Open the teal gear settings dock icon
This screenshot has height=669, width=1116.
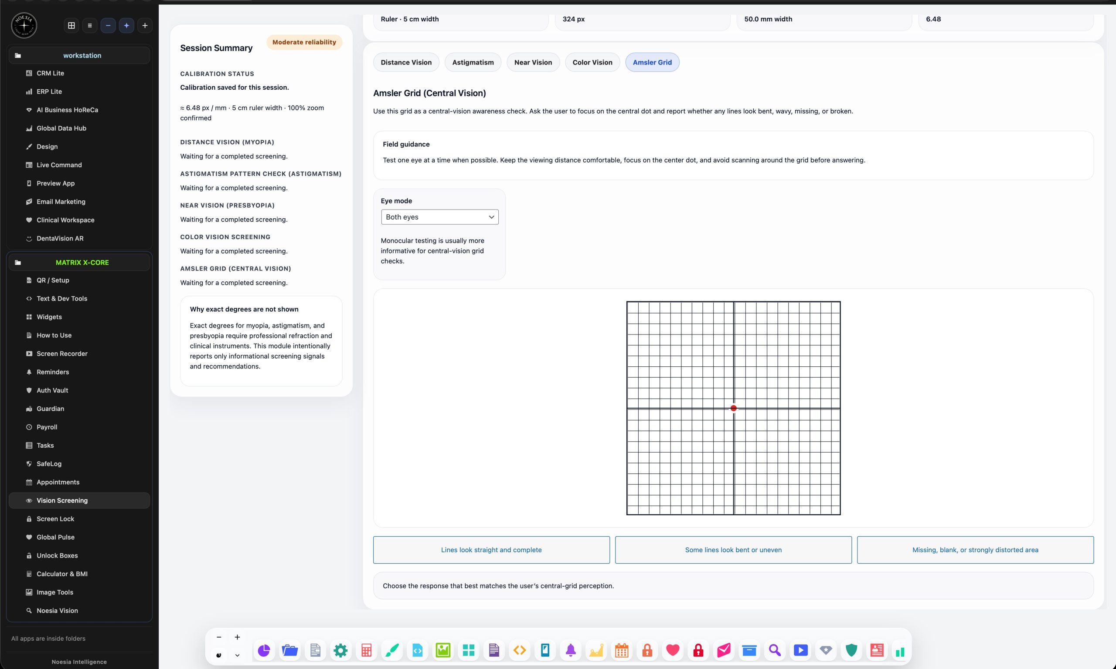pyautogui.click(x=340, y=651)
